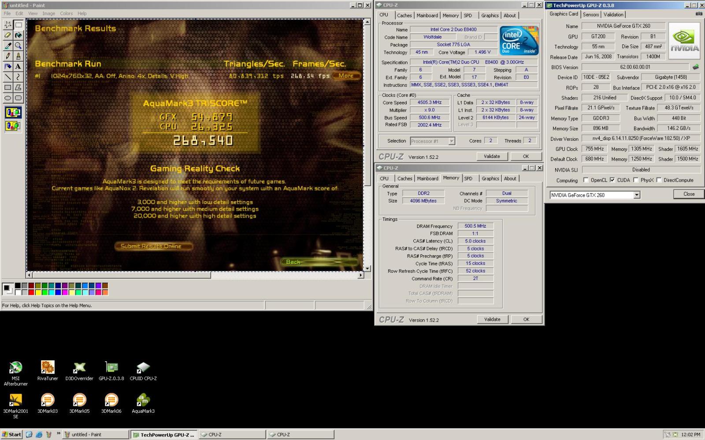The height and width of the screenshot is (440, 705).
Task: Select opaque background option in Paint toolbox
Action: click(x=13, y=113)
